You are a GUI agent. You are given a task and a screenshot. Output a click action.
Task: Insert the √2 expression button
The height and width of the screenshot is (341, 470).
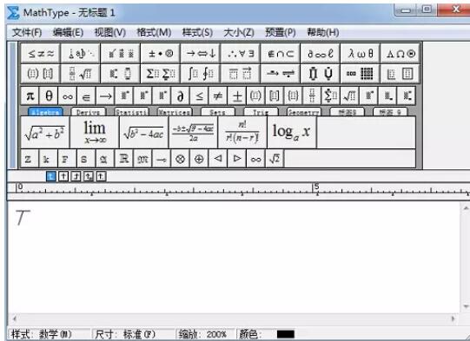pos(275,159)
